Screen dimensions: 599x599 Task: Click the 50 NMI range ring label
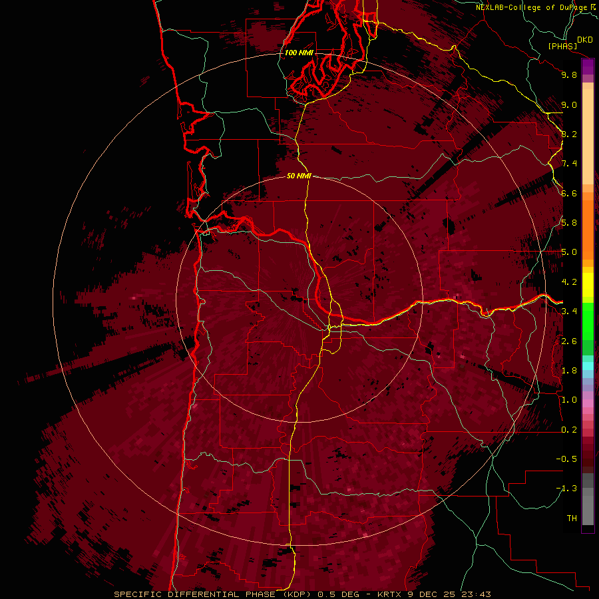click(x=299, y=176)
